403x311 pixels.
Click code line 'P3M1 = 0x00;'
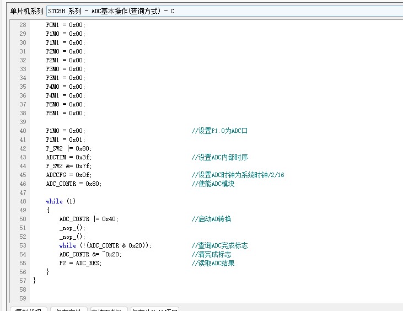66,78
